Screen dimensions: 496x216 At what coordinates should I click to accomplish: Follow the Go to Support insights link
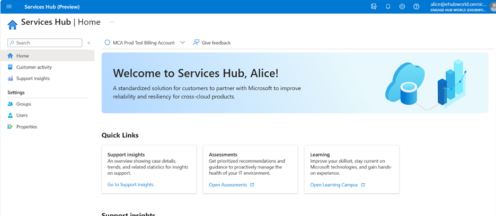[130, 185]
